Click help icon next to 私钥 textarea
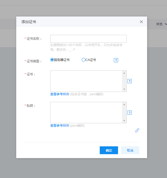167x178 pixels. coord(130,113)
